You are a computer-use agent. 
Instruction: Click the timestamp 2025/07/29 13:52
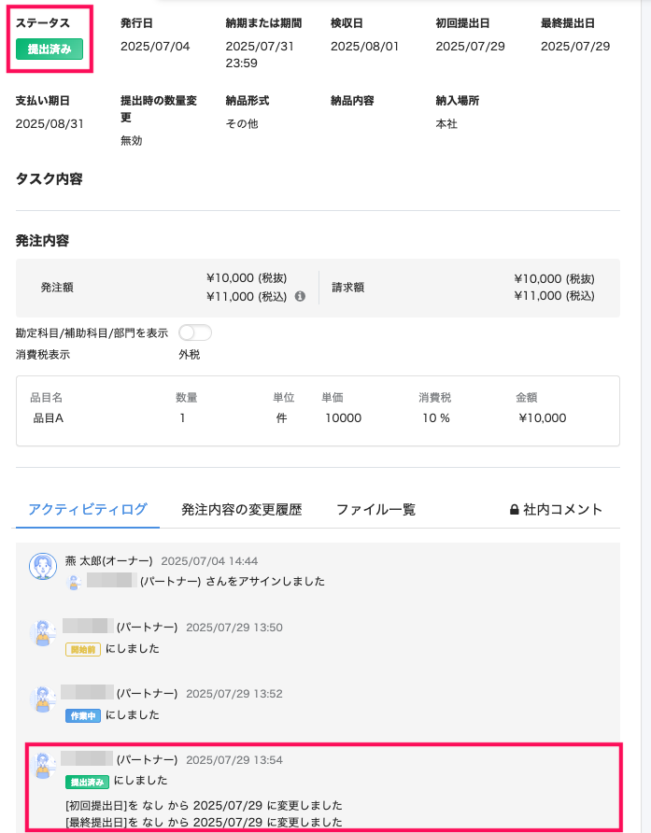pos(234,694)
